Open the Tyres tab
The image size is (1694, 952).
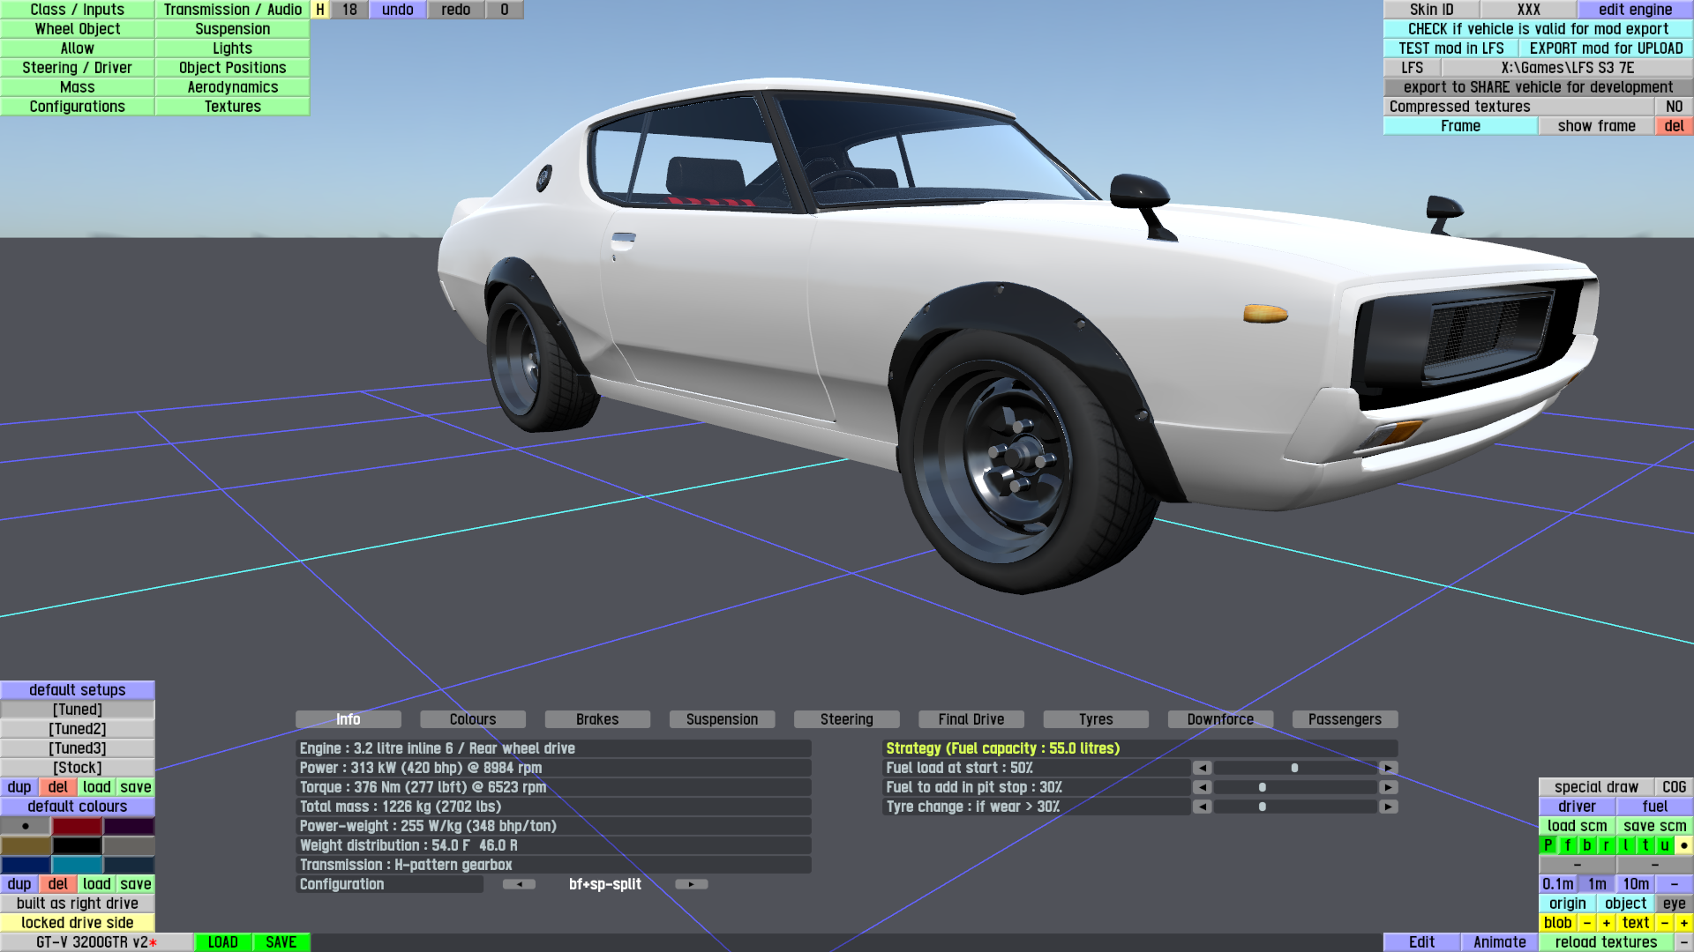[x=1095, y=719]
